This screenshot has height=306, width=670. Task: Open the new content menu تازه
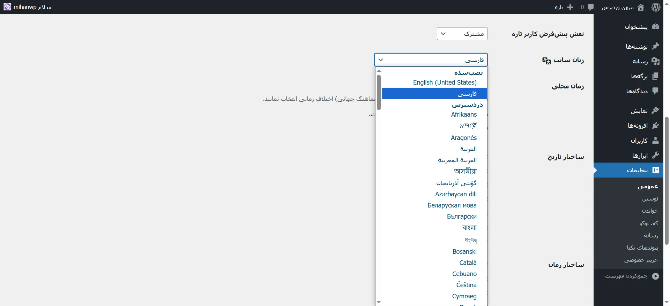559,7
